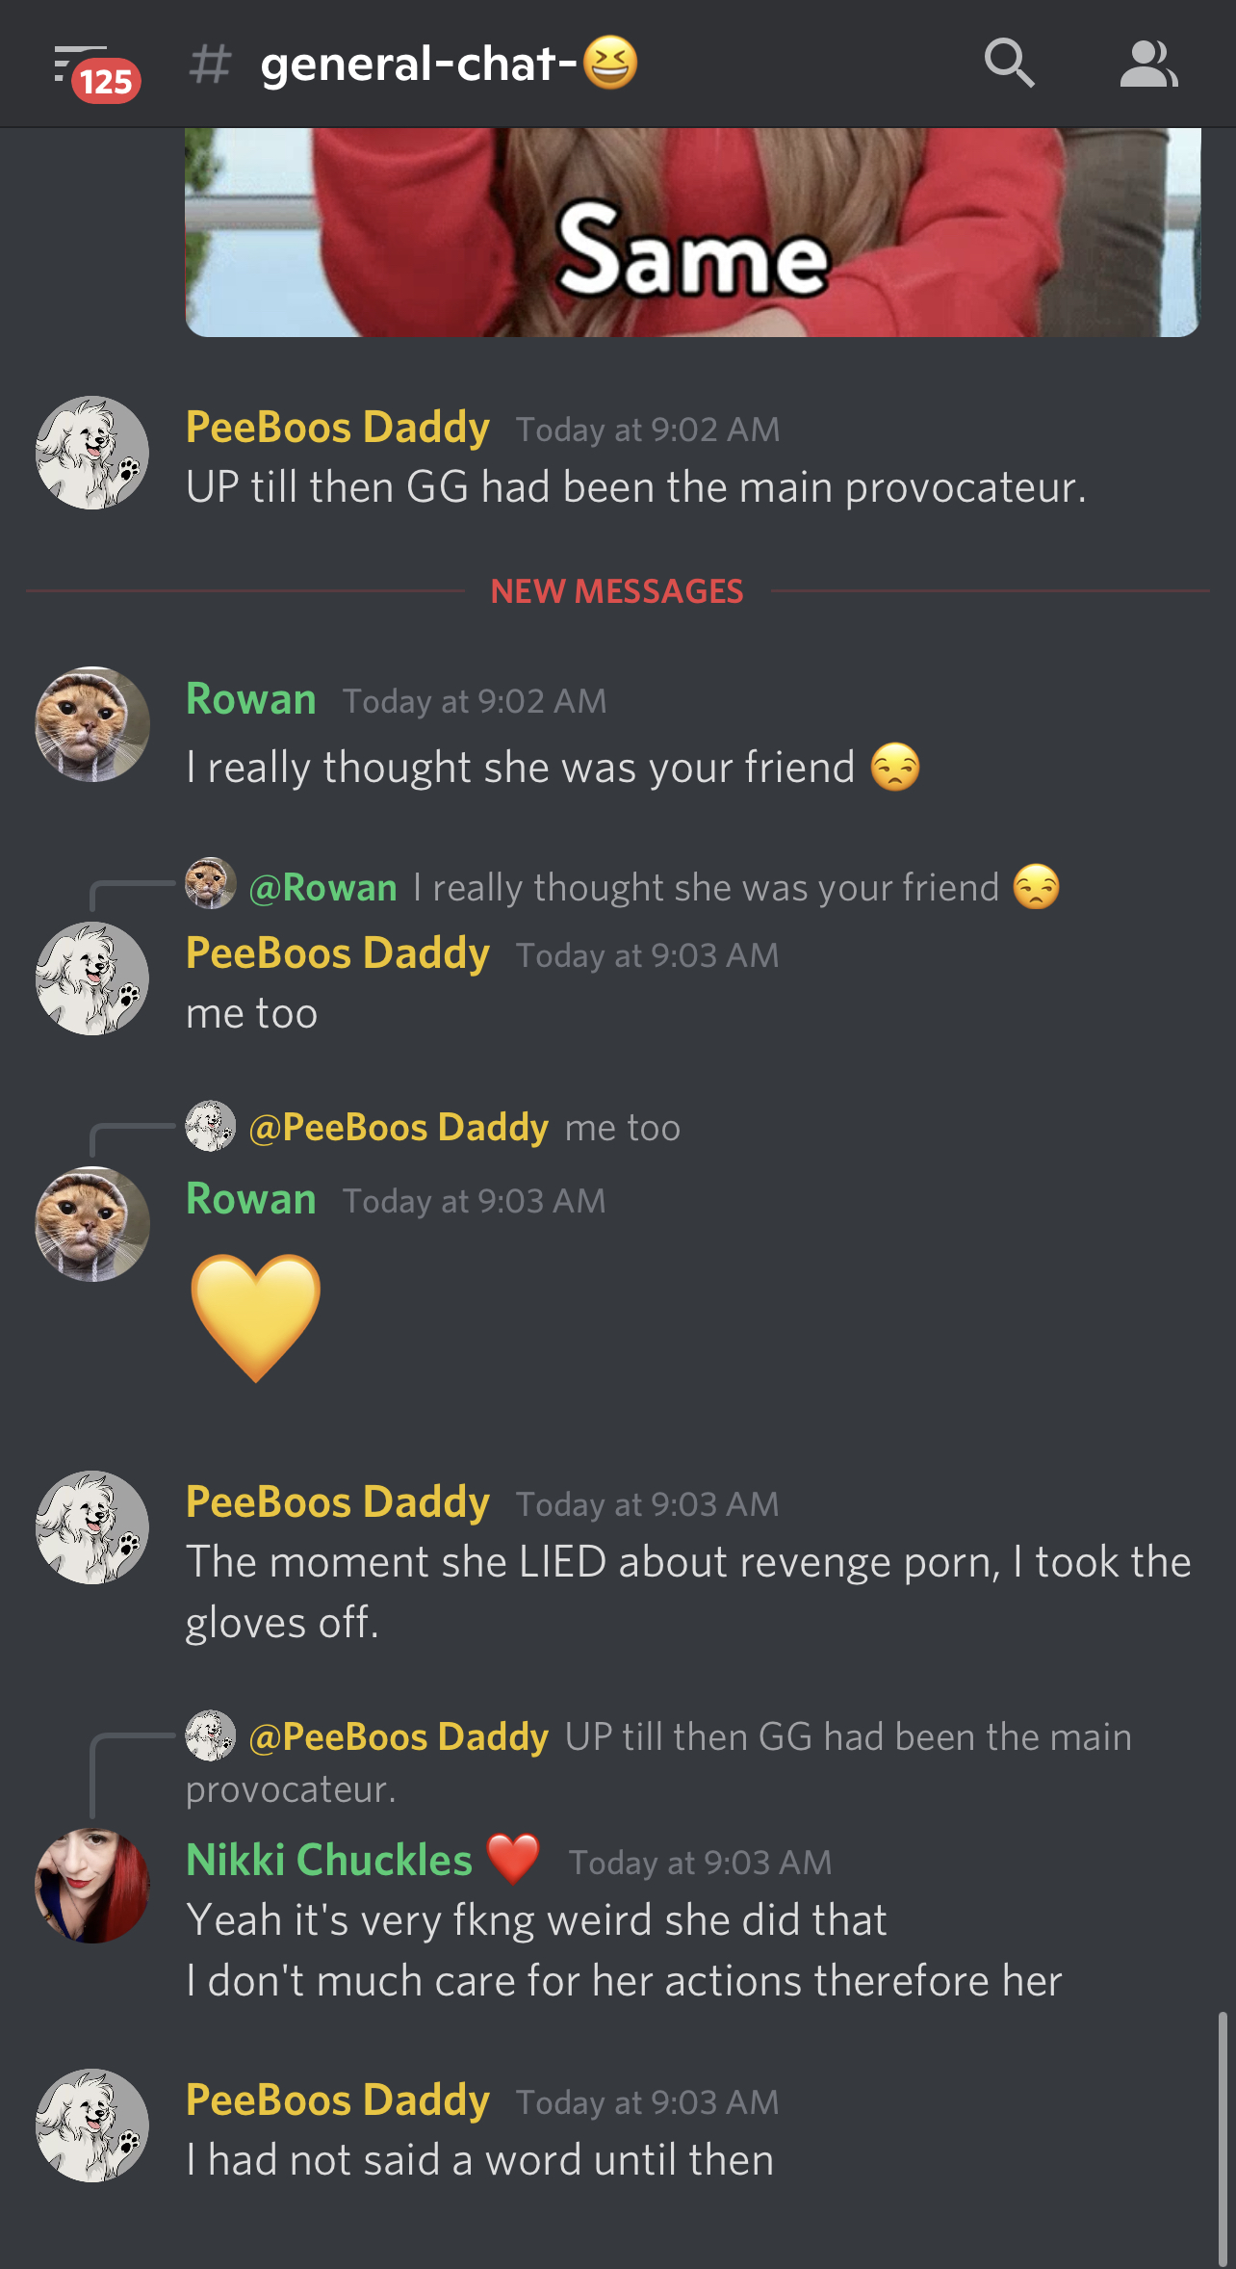The width and height of the screenshot is (1236, 2269).
Task: Select message 'I had not said a word'
Action: click(480, 2160)
